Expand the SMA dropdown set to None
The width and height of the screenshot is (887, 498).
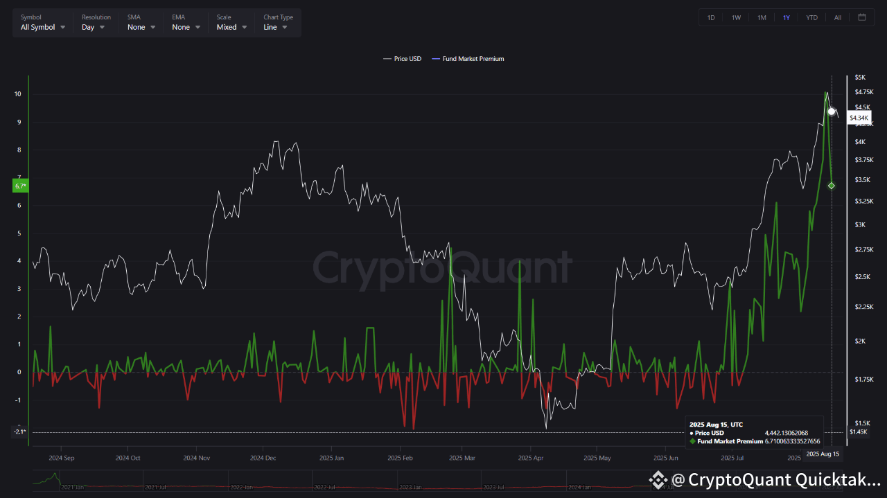pos(141,22)
